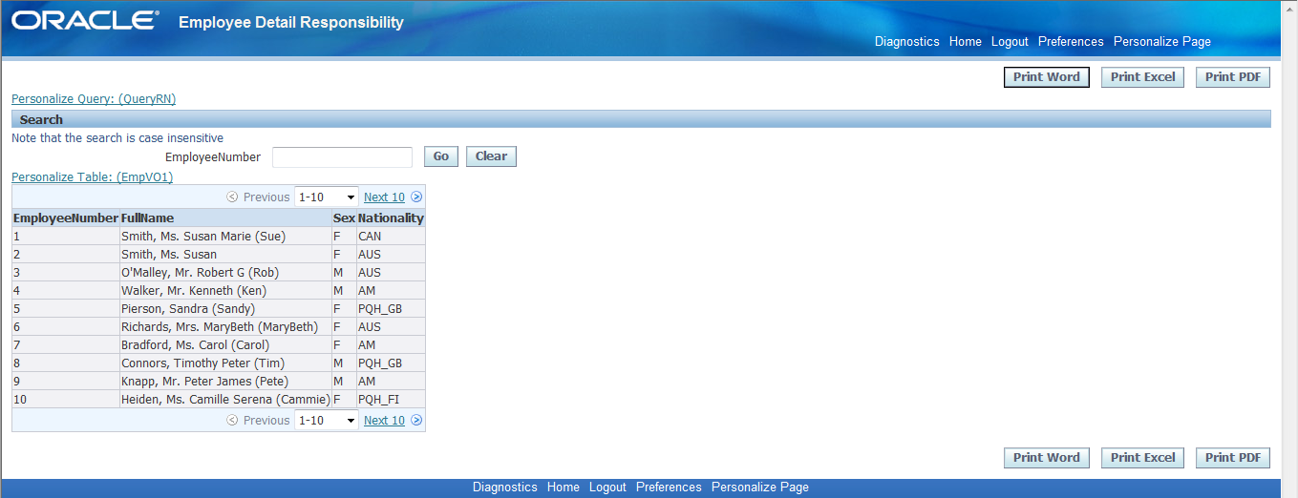Click the Go search button
1298x498 pixels.
pyautogui.click(x=441, y=156)
